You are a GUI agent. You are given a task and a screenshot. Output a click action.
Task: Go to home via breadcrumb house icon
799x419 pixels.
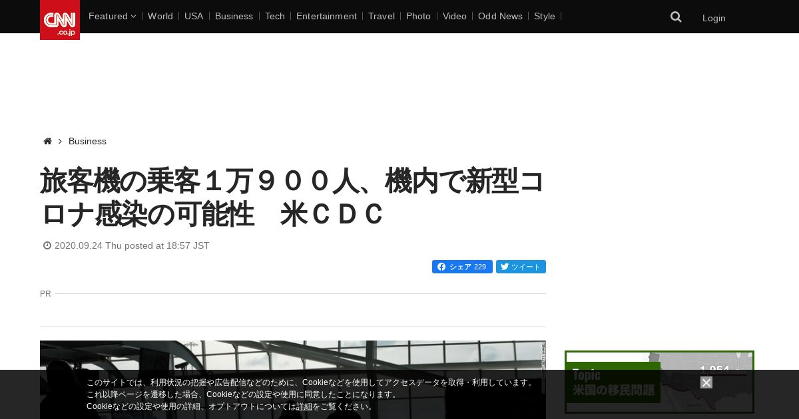click(x=47, y=141)
